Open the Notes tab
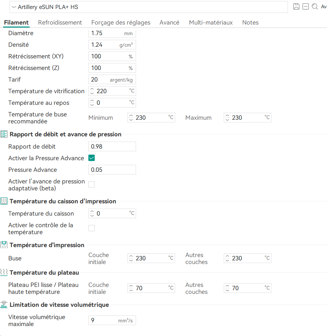Screen dimensions: 327x336 [x=250, y=23]
